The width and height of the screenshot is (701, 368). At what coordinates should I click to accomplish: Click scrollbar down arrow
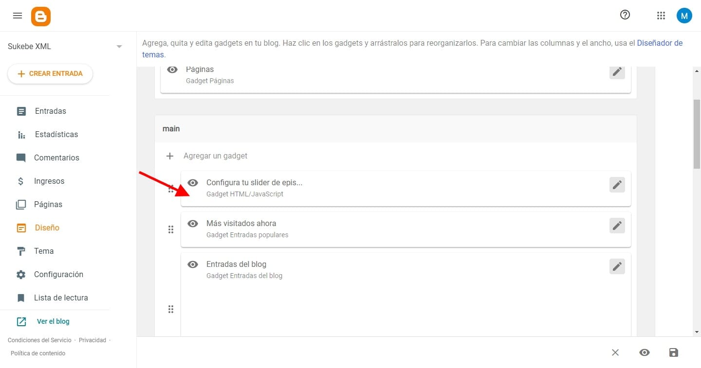(x=697, y=332)
